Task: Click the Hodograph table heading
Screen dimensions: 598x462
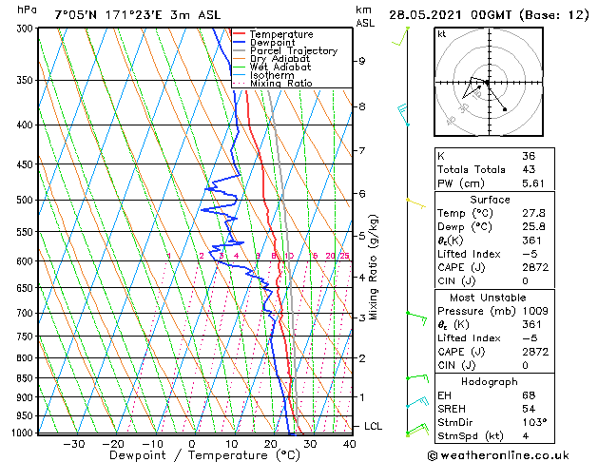Action: 490,382
